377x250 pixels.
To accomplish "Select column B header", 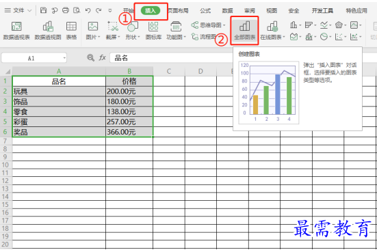I will click(x=129, y=71).
